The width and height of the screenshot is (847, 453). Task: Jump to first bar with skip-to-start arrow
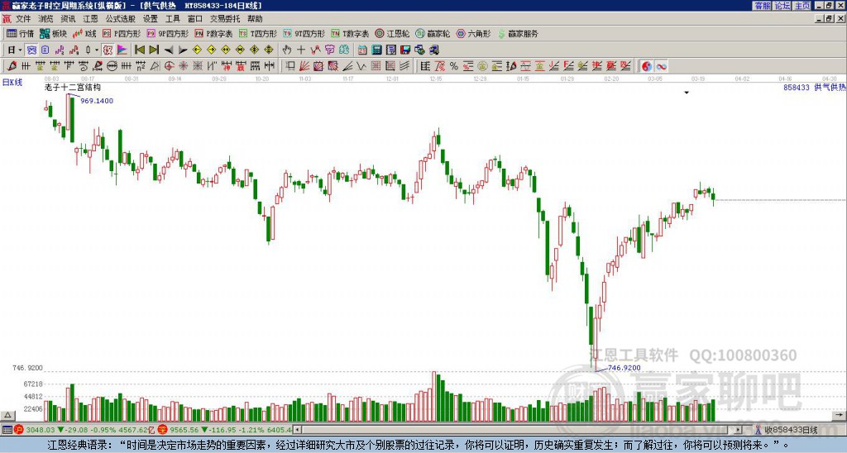click(139, 50)
